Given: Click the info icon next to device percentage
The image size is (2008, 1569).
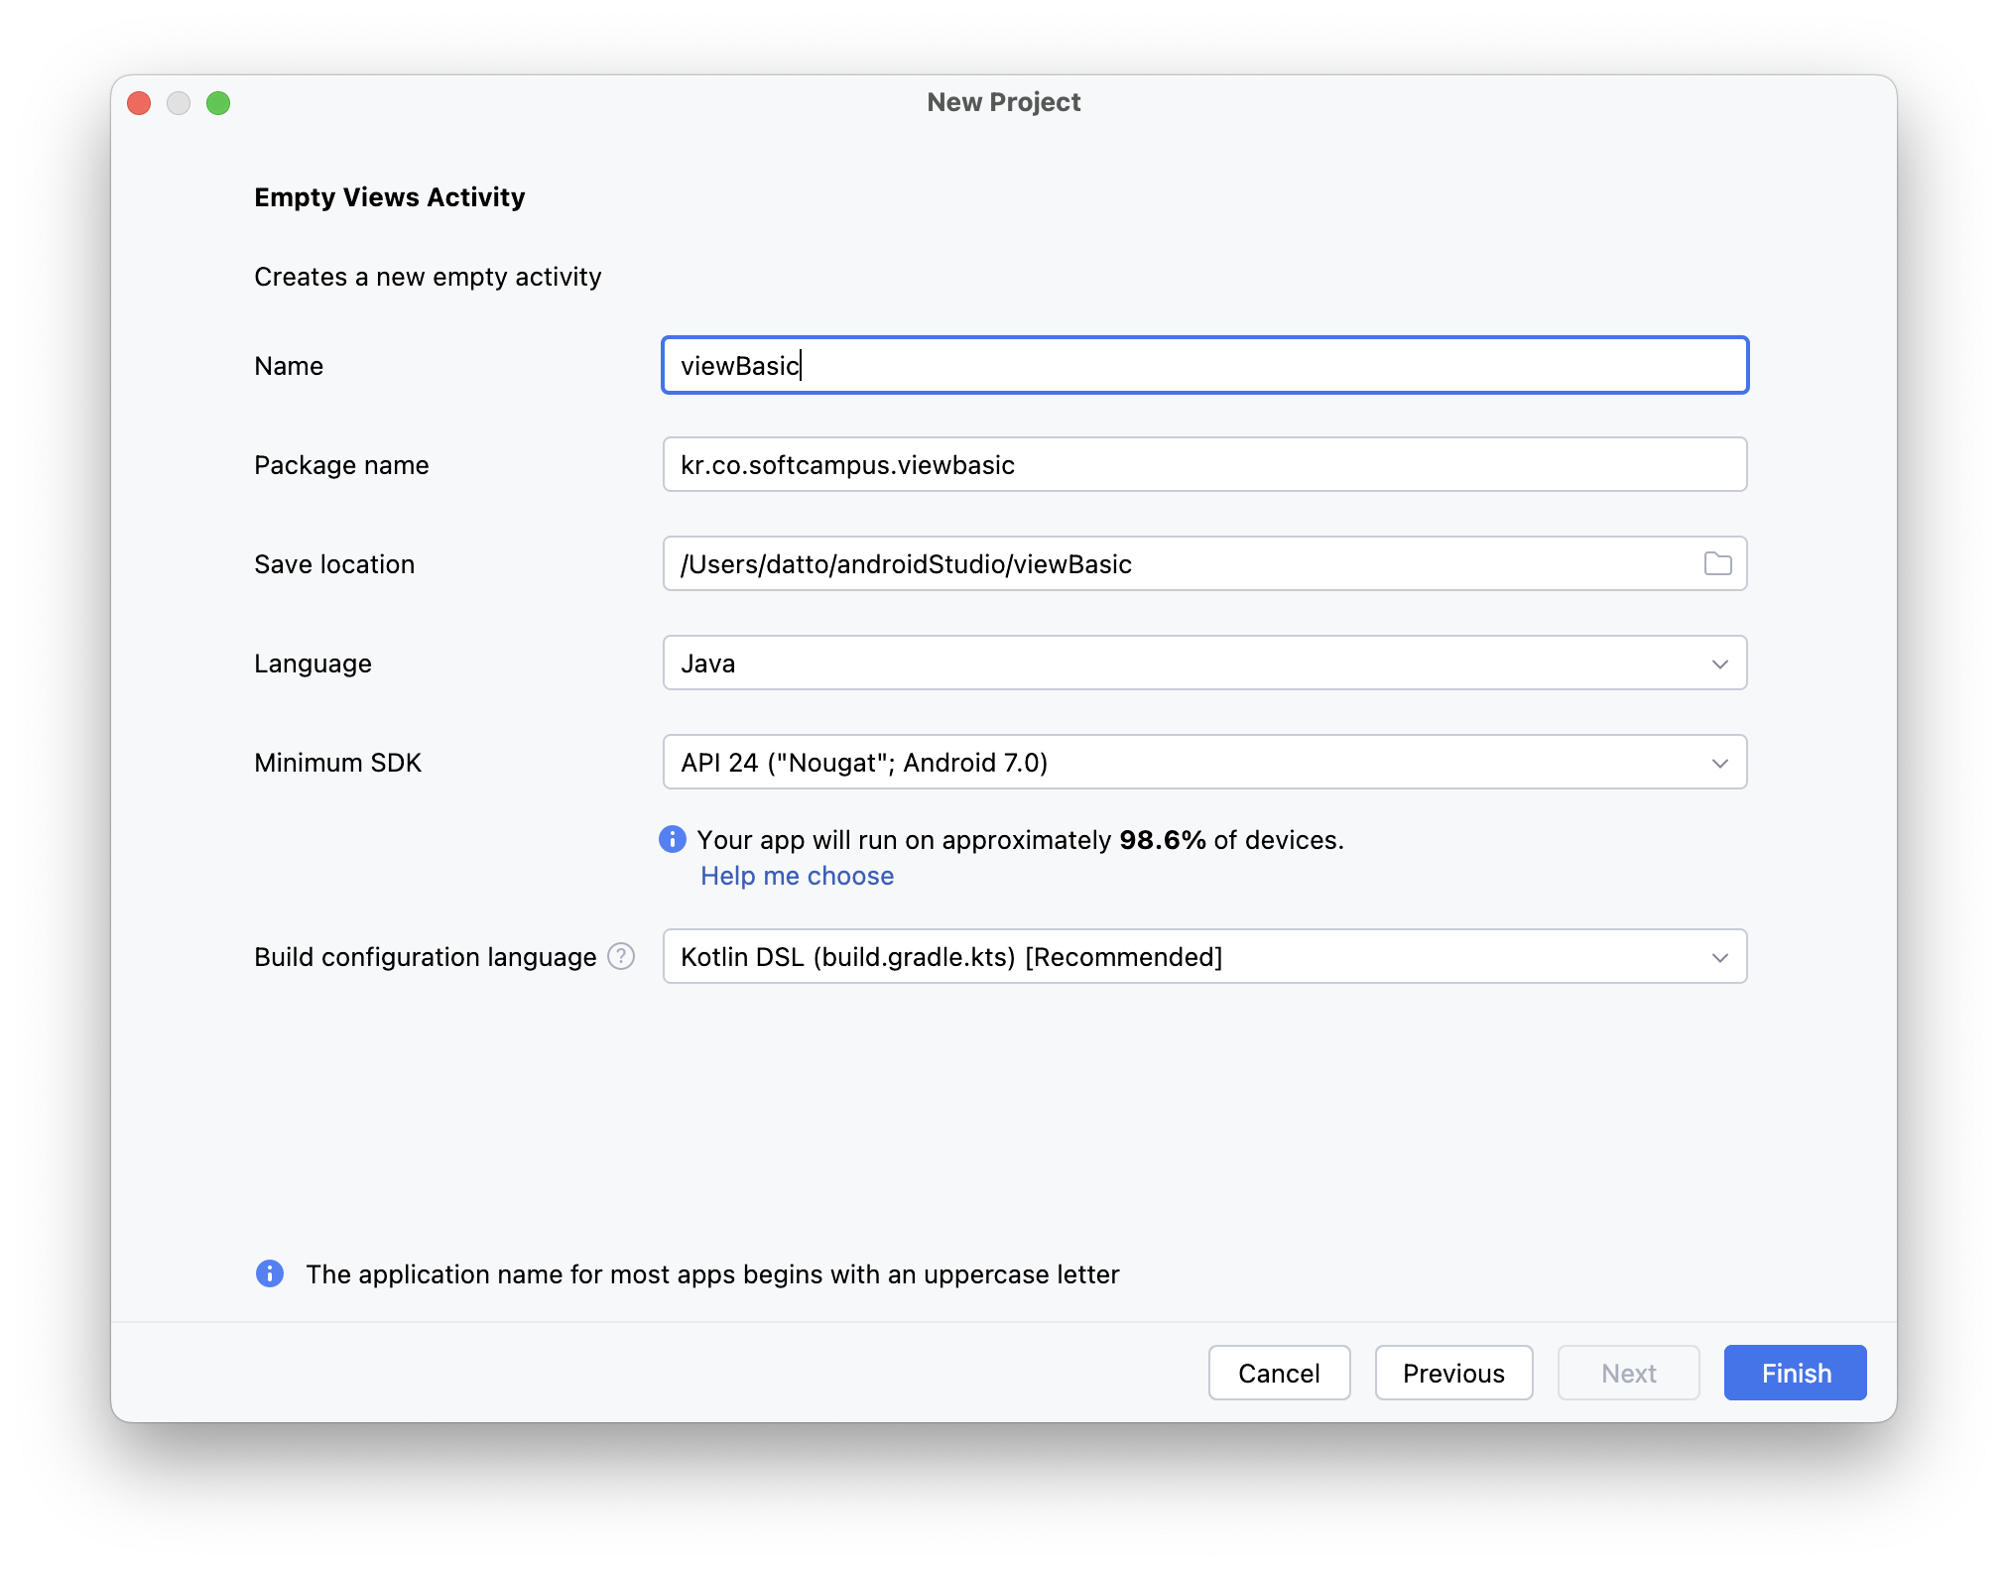Looking at the screenshot, I should (673, 839).
